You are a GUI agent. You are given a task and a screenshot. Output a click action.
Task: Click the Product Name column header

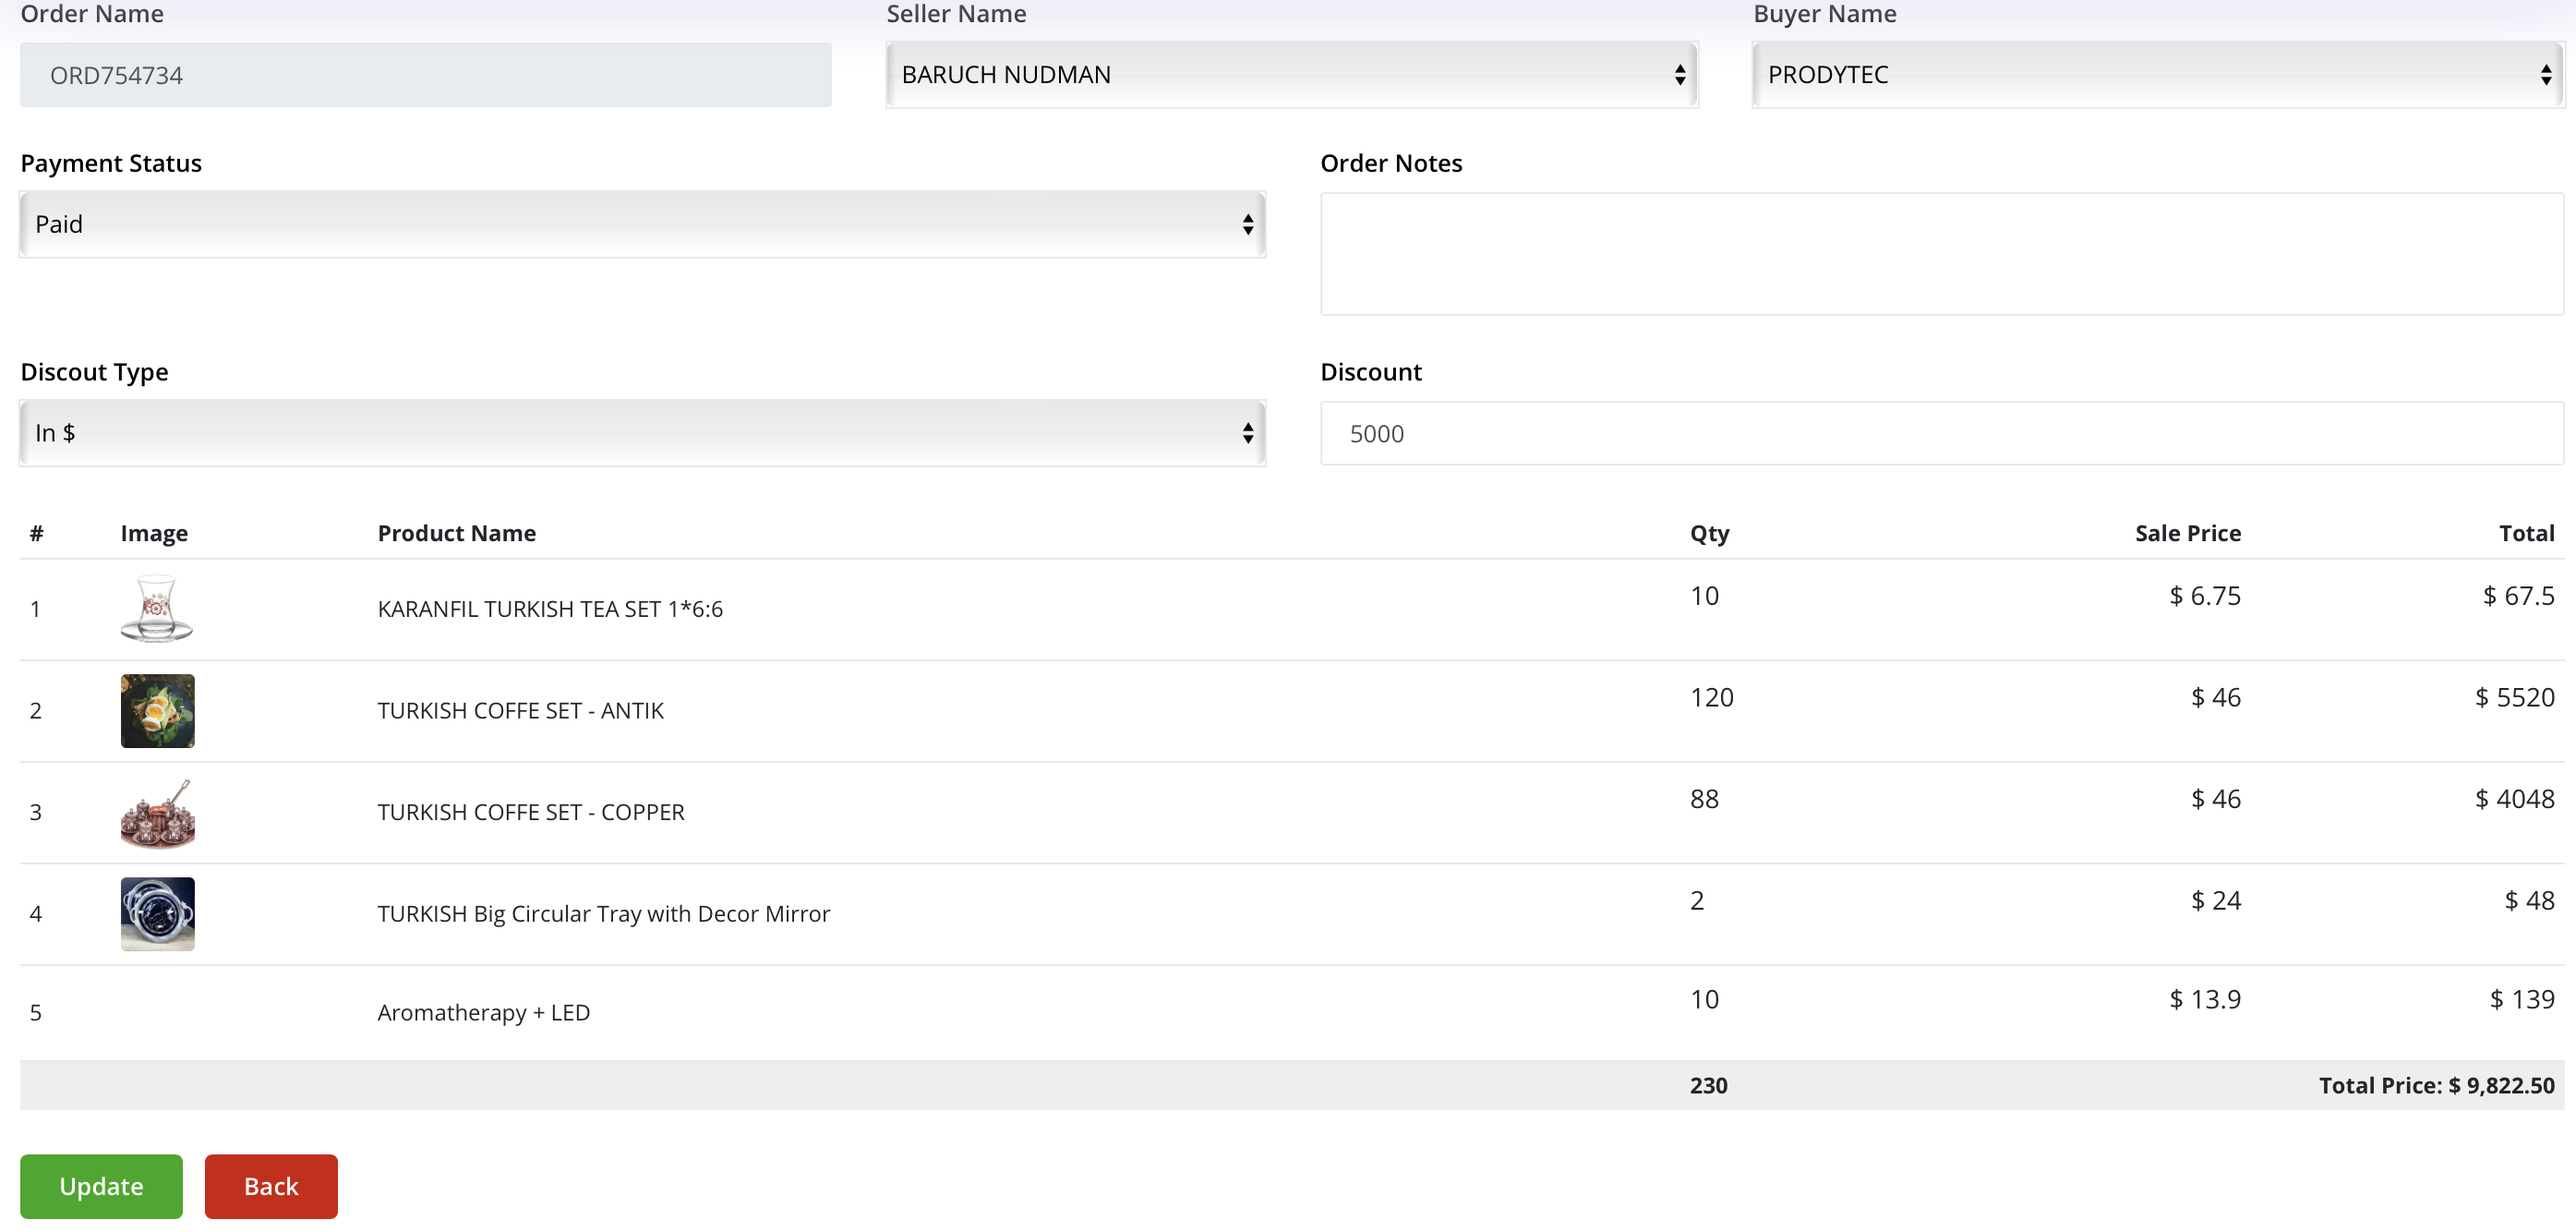[x=456, y=534]
